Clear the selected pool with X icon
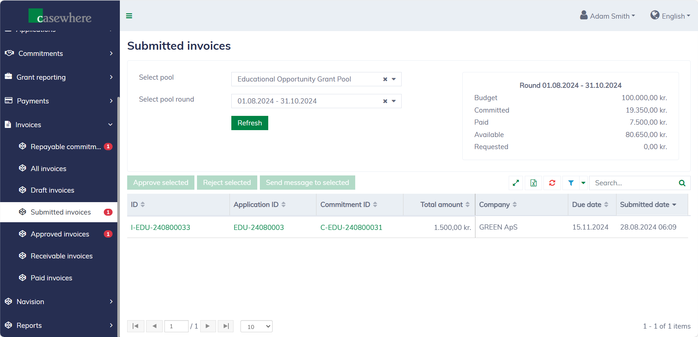The width and height of the screenshot is (698, 337). pos(385,79)
